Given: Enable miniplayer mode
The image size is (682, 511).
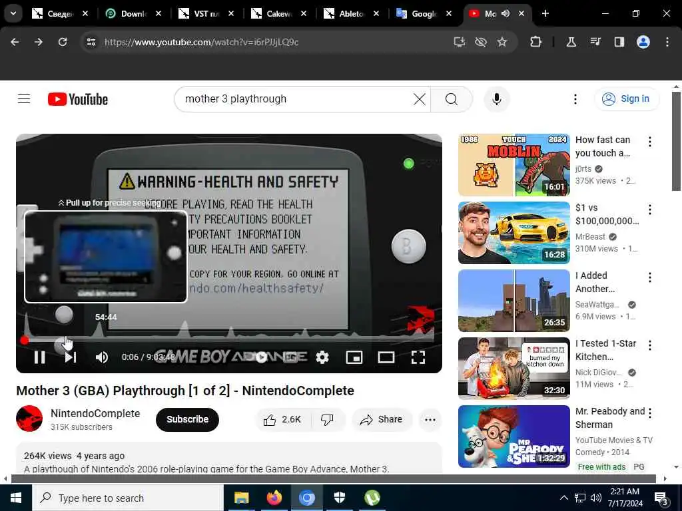Looking at the screenshot, I should 354,357.
